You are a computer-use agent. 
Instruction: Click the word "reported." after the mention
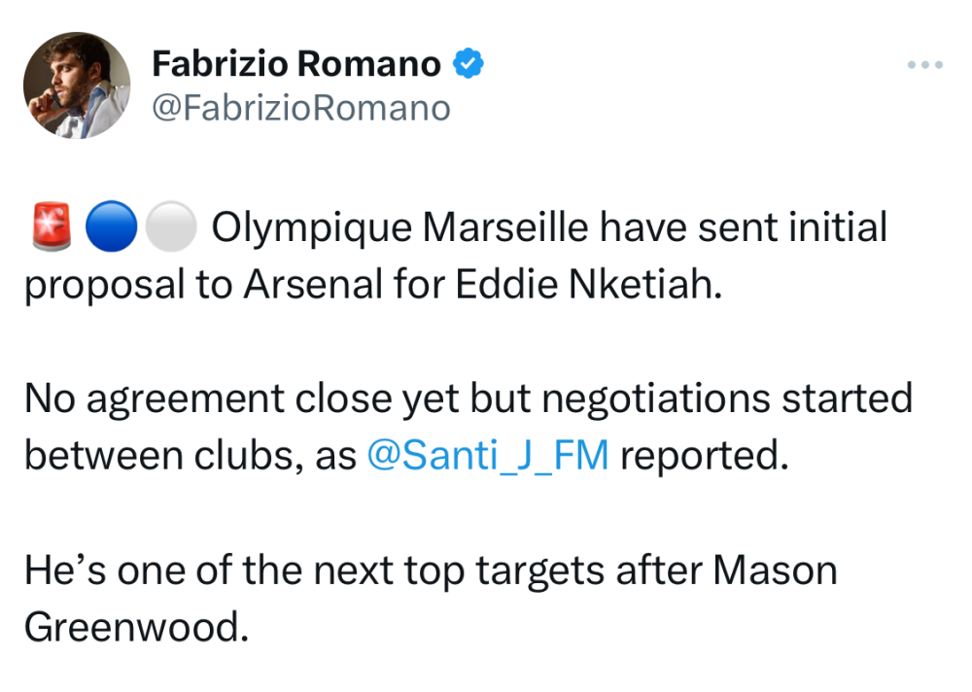[703, 456]
